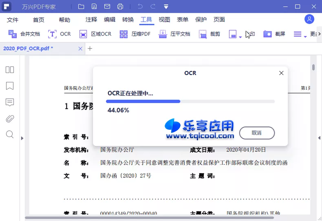Open the 帮助 menu
This screenshot has height=221, width=322.
click(64, 20)
